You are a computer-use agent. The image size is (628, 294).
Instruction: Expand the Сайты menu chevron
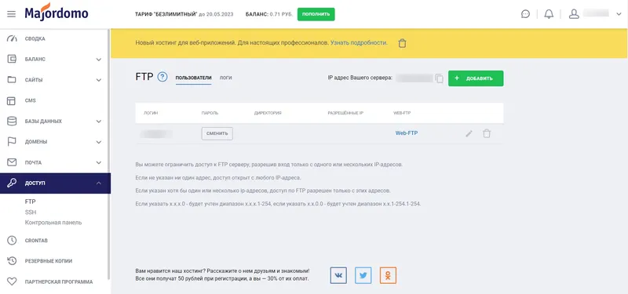[99, 80]
